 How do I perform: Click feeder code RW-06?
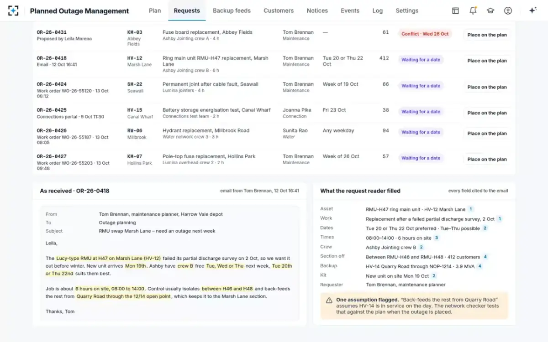(x=135, y=131)
